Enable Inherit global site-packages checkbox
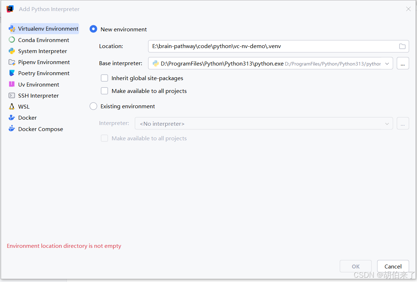Image resolution: width=417 pixels, height=282 pixels. point(104,78)
